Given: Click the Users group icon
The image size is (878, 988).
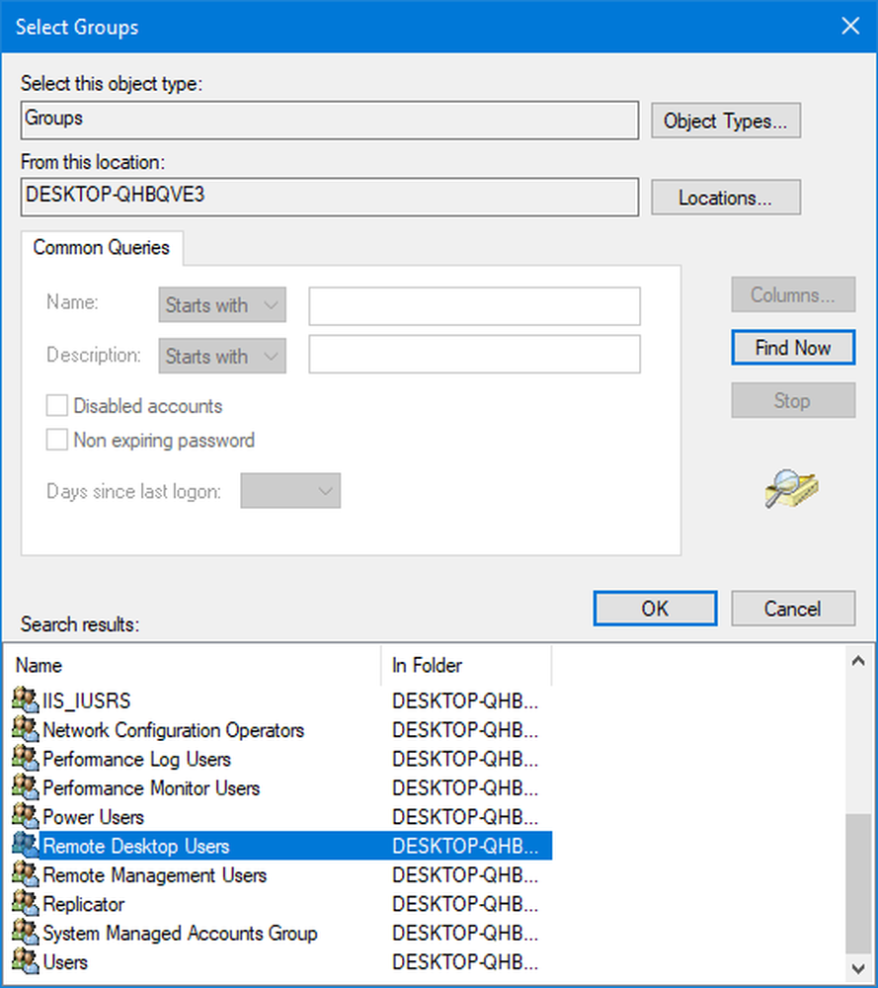Looking at the screenshot, I should coord(25,961).
